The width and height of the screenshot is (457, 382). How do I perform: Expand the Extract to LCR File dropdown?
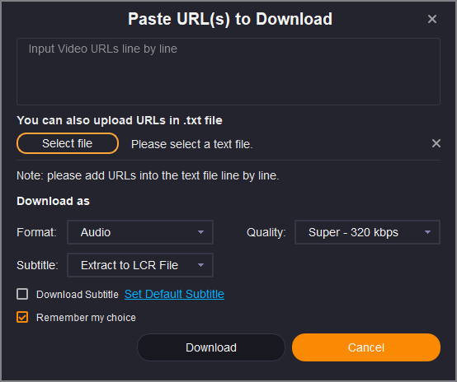pos(140,265)
